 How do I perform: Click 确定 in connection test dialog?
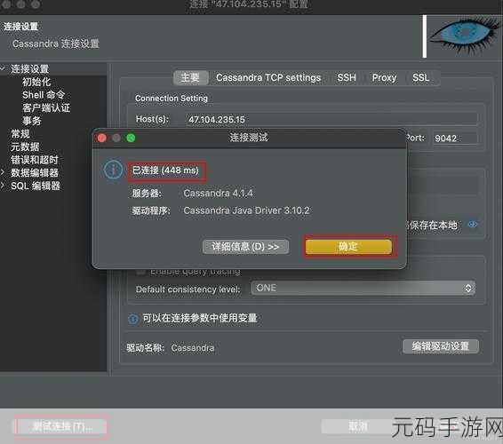[348, 247]
